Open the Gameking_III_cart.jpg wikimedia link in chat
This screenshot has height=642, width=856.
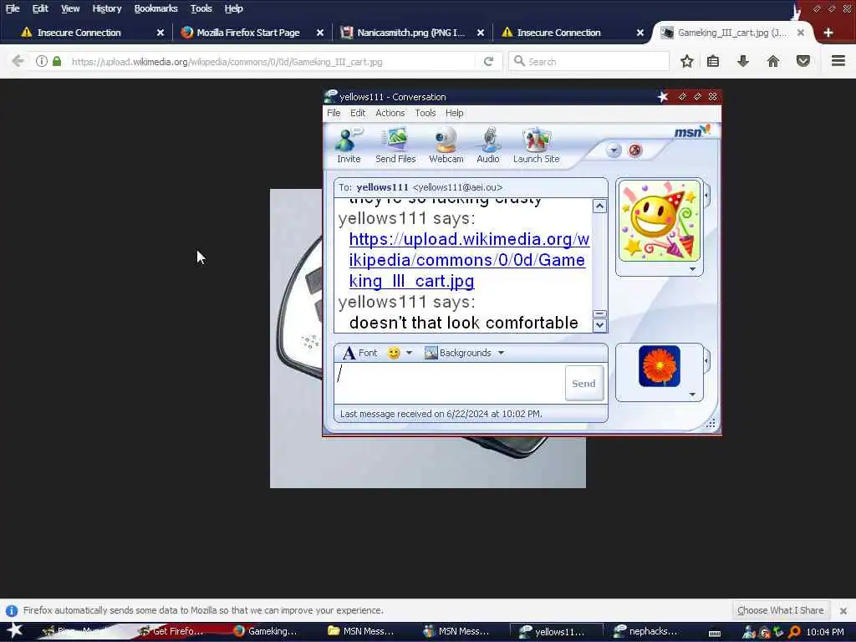(469, 260)
